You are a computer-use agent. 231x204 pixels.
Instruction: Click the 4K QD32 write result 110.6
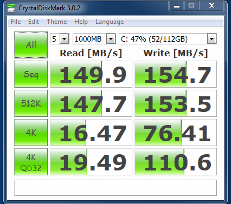[176, 162]
